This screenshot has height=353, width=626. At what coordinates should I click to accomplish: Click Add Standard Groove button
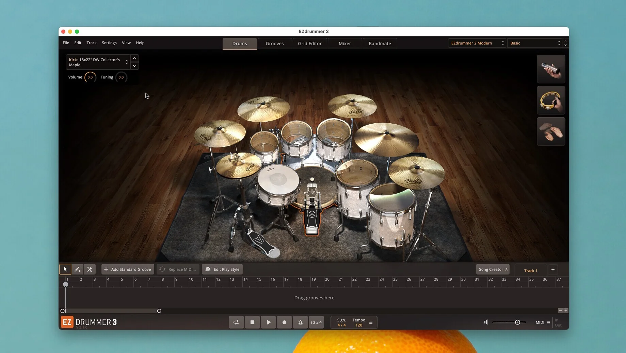128,269
